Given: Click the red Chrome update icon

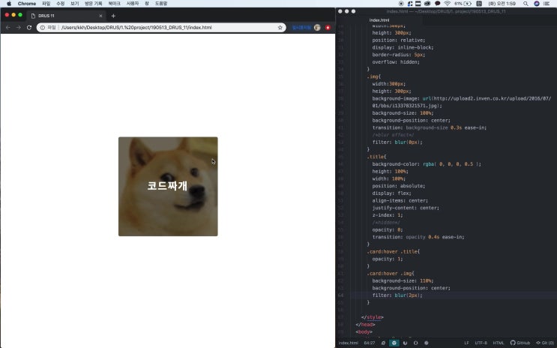Looking at the screenshot, I should [x=328, y=27].
